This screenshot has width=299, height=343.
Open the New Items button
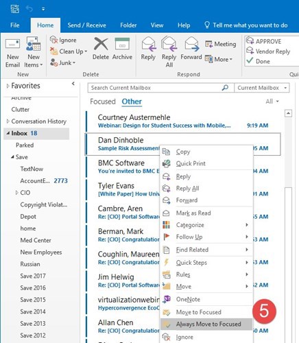pos(34,53)
